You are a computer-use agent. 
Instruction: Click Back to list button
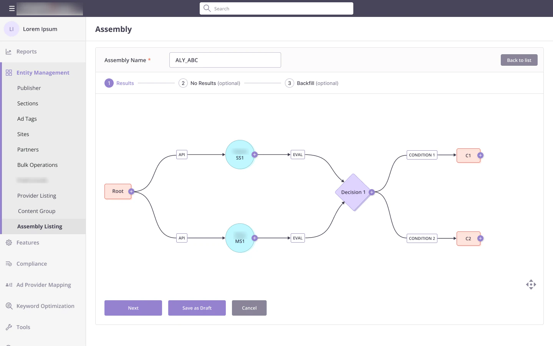point(519,60)
